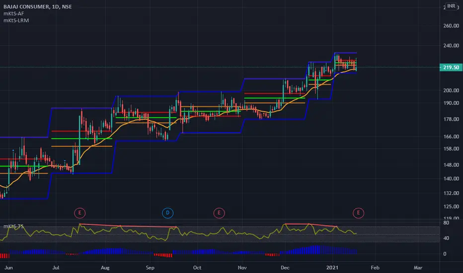
Task: Click the 132.00 price axis label
Action: coord(451,193)
